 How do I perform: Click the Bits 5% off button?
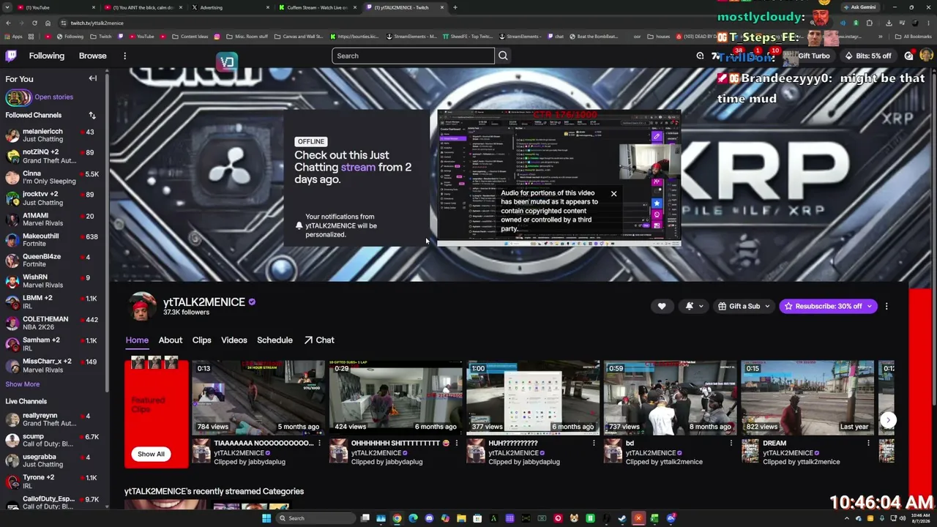(x=868, y=56)
